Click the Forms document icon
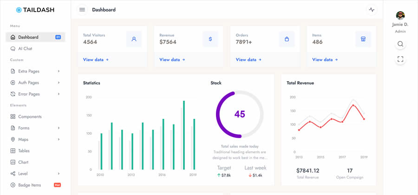 point(13,128)
